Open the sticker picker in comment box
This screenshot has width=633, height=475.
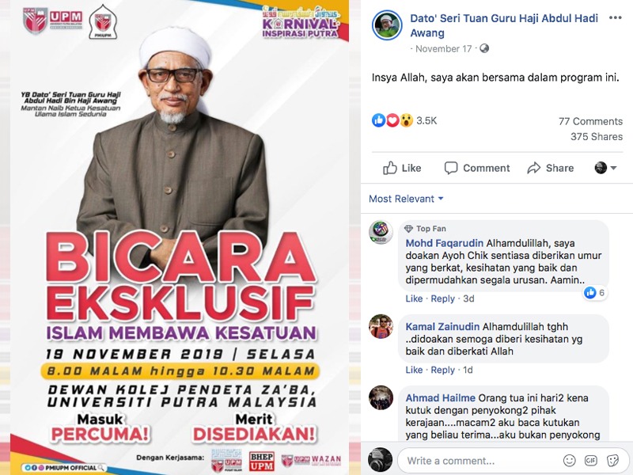coord(612,461)
